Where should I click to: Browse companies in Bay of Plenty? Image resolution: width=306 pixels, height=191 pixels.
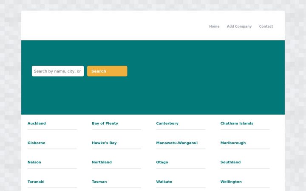(105, 124)
